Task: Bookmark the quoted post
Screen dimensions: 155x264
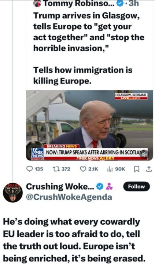Action: coord(136,169)
